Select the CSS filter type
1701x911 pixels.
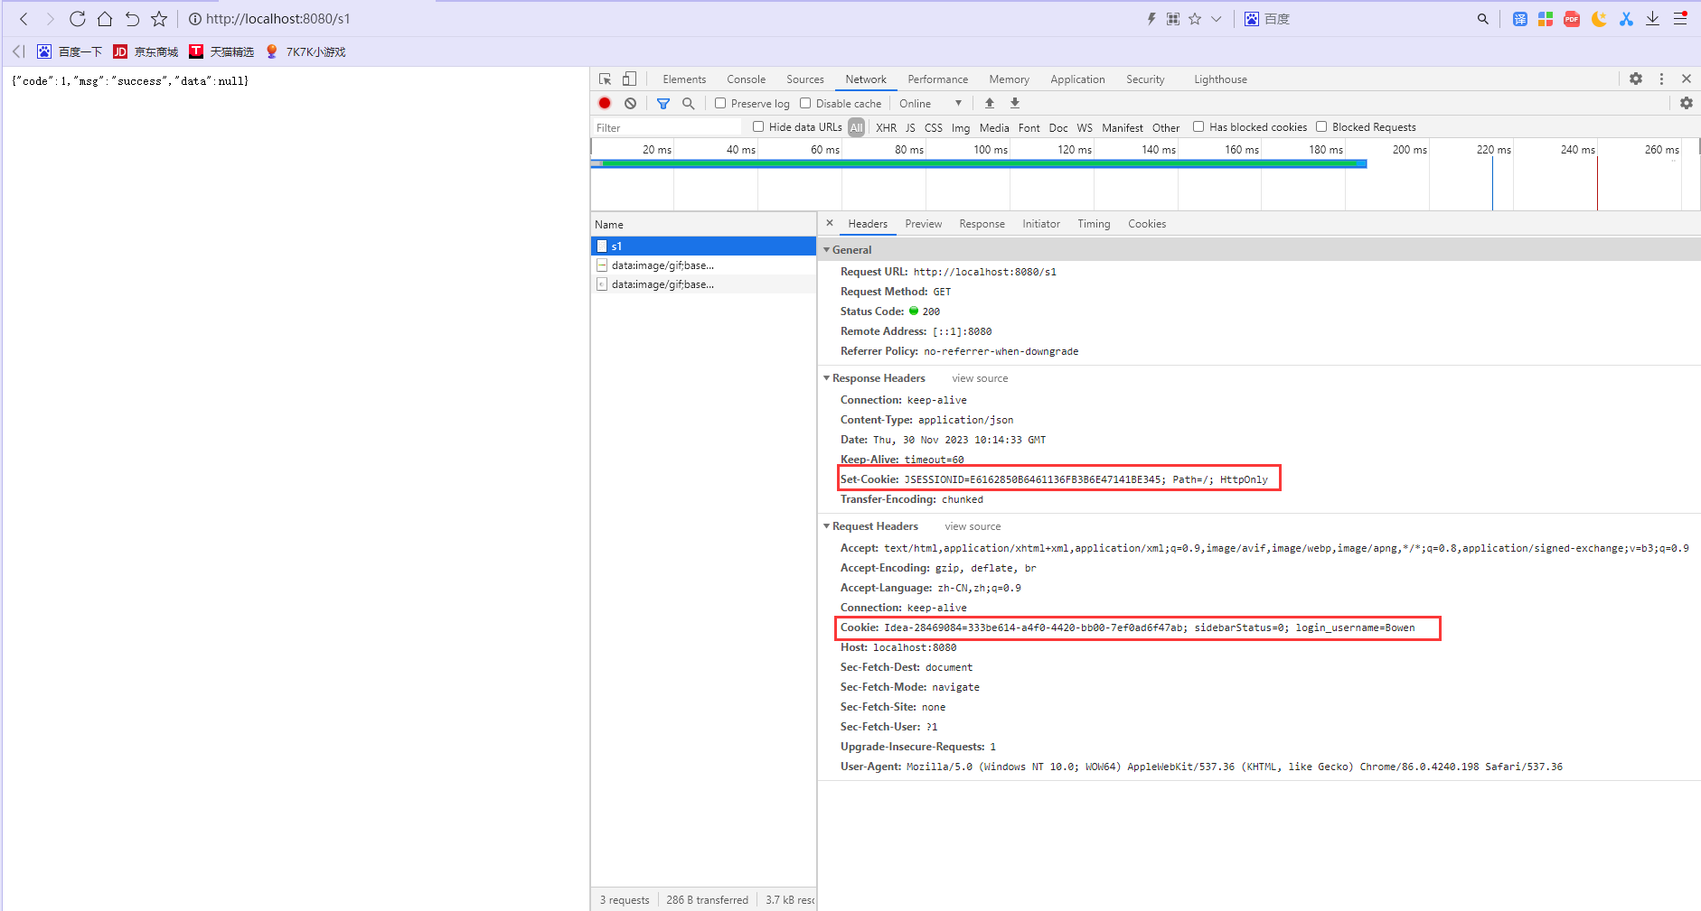pyautogui.click(x=934, y=128)
